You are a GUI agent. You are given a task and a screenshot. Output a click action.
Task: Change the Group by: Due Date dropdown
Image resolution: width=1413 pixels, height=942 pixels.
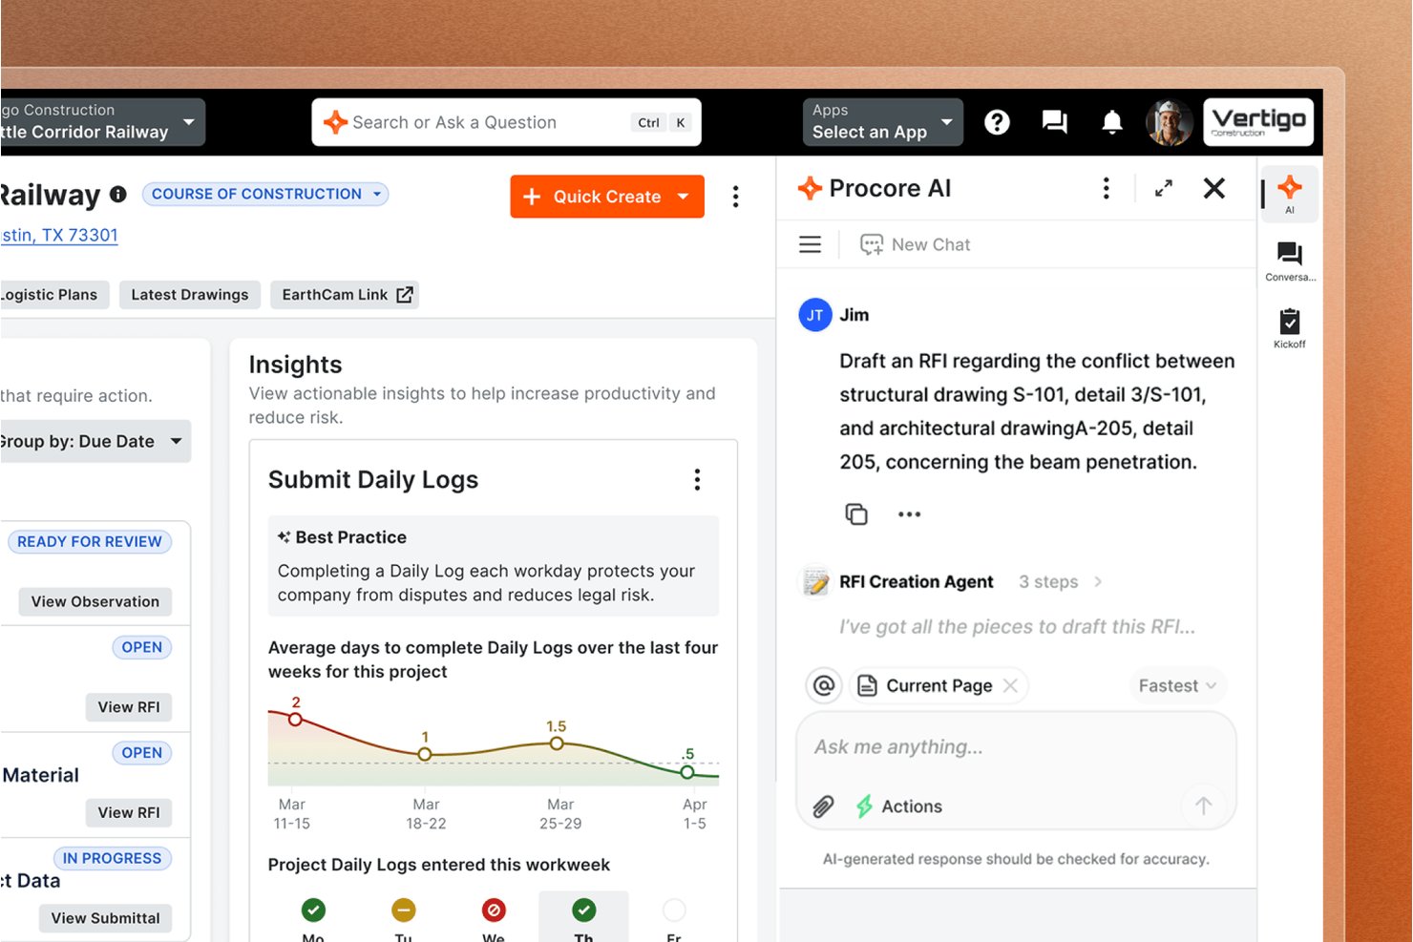pyautogui.click(x=94, y=441)
